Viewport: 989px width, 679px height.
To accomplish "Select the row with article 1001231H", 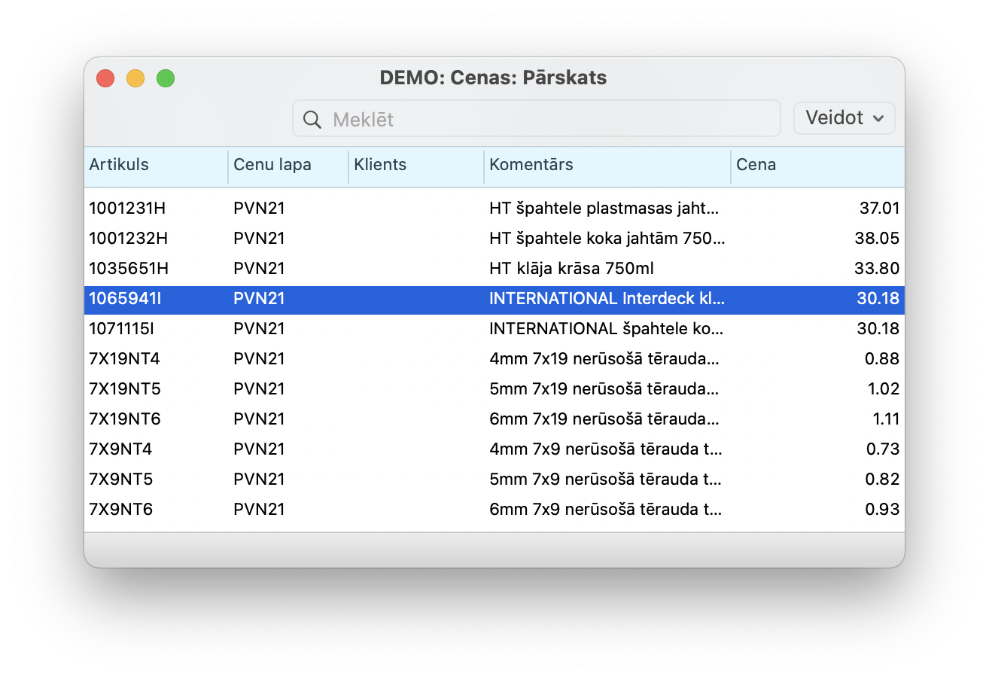I will tap(128, 209).
